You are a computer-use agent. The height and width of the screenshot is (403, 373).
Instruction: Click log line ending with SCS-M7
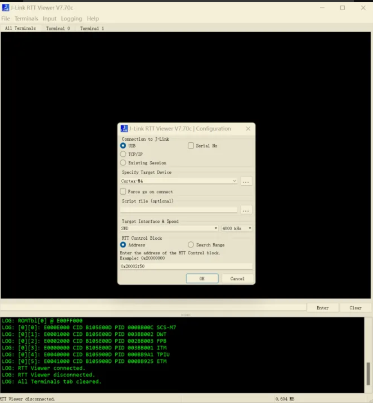(89, 328)
